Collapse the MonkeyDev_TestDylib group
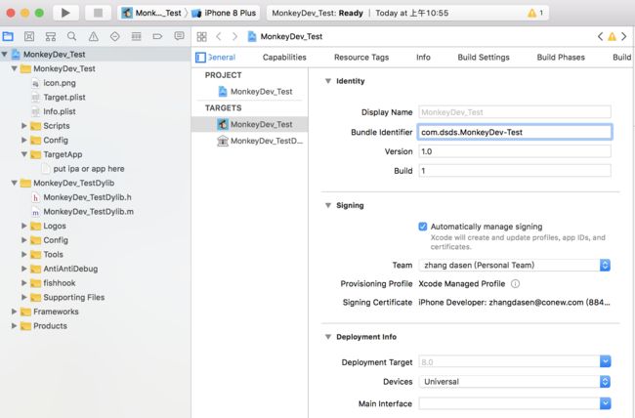The image size is (635, 418). pyautogui.click(x=14, y=183)
